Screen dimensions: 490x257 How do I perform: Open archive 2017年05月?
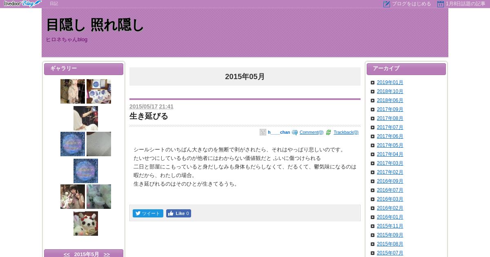click(x=390, y=145)
